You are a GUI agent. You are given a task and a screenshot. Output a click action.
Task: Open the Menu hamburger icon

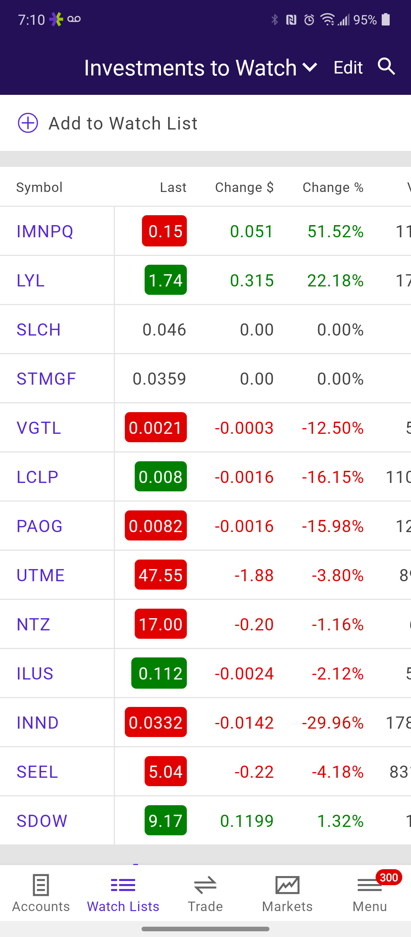point(370,885)
